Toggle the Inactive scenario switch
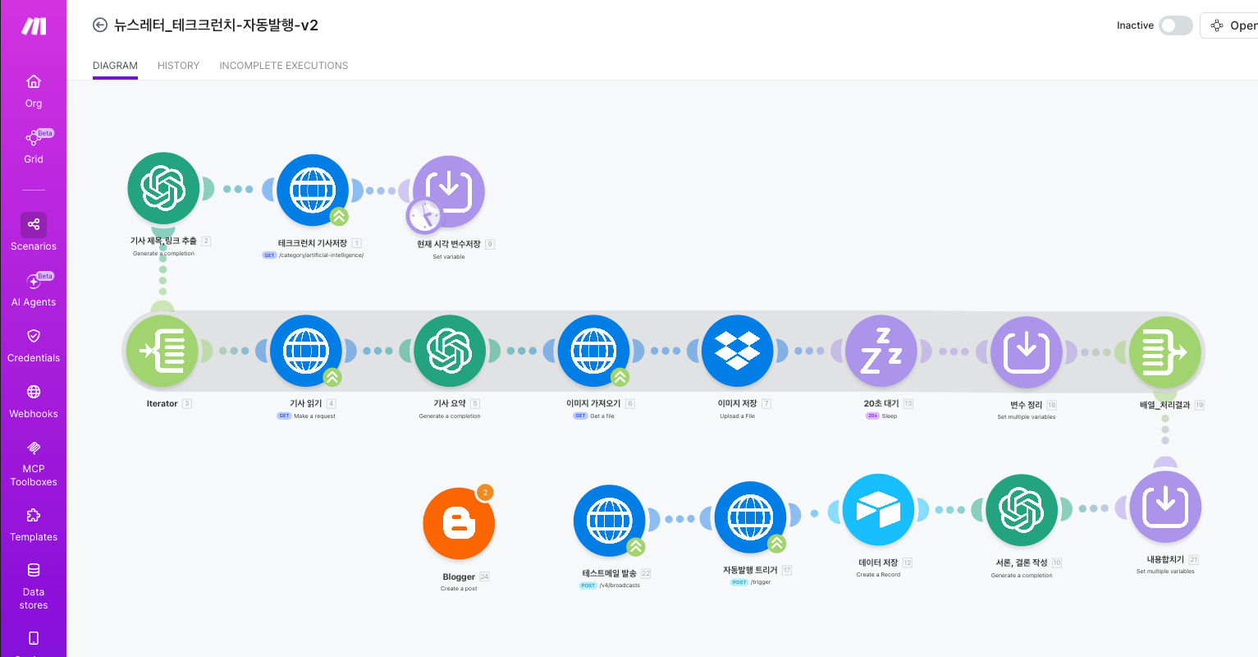 click(x=1175, y=25)
